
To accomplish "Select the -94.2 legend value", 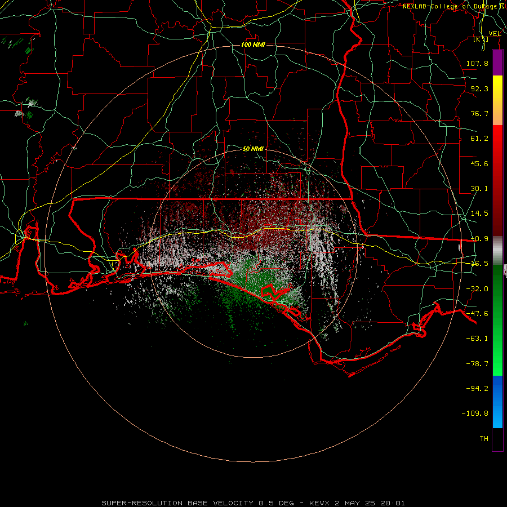I will [x=477, y=389].
